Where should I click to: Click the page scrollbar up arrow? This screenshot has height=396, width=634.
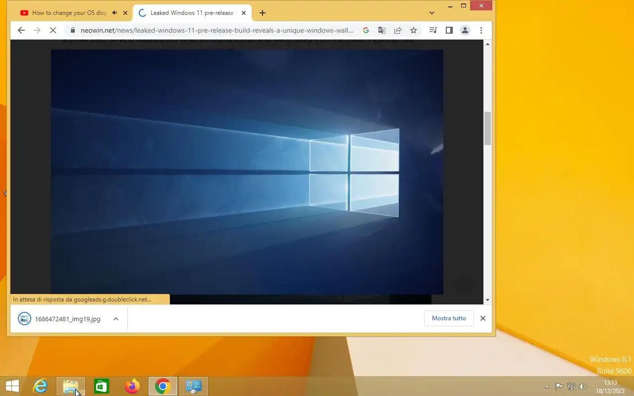tap(487, 44)
